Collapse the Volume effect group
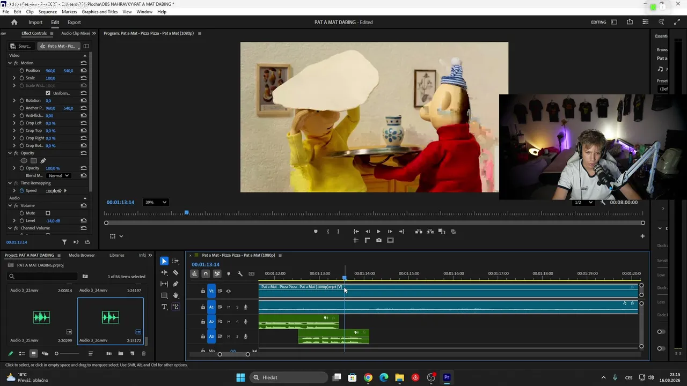This screenshot has height=386, width=687. click(10, 206)
